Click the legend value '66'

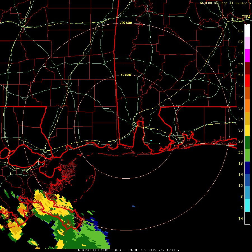241,31
